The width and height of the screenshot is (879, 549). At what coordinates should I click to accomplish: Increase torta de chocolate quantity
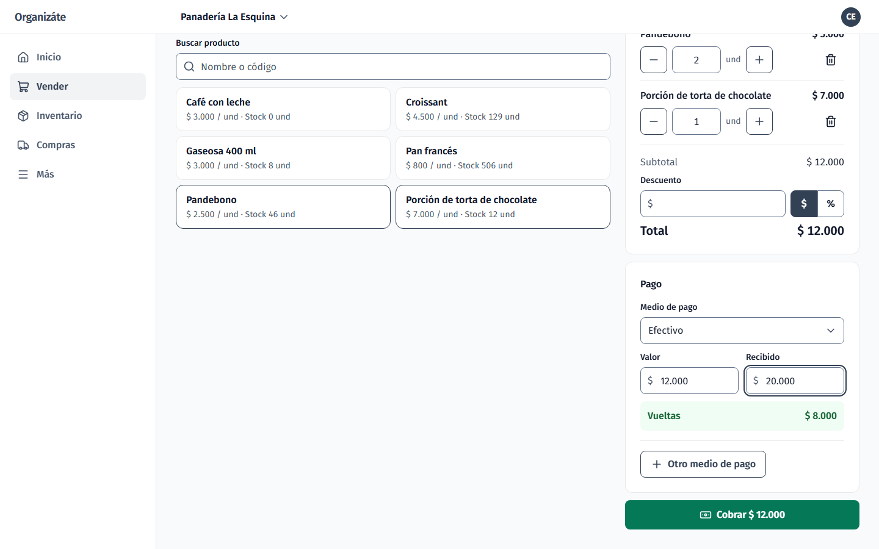(759, 121)
